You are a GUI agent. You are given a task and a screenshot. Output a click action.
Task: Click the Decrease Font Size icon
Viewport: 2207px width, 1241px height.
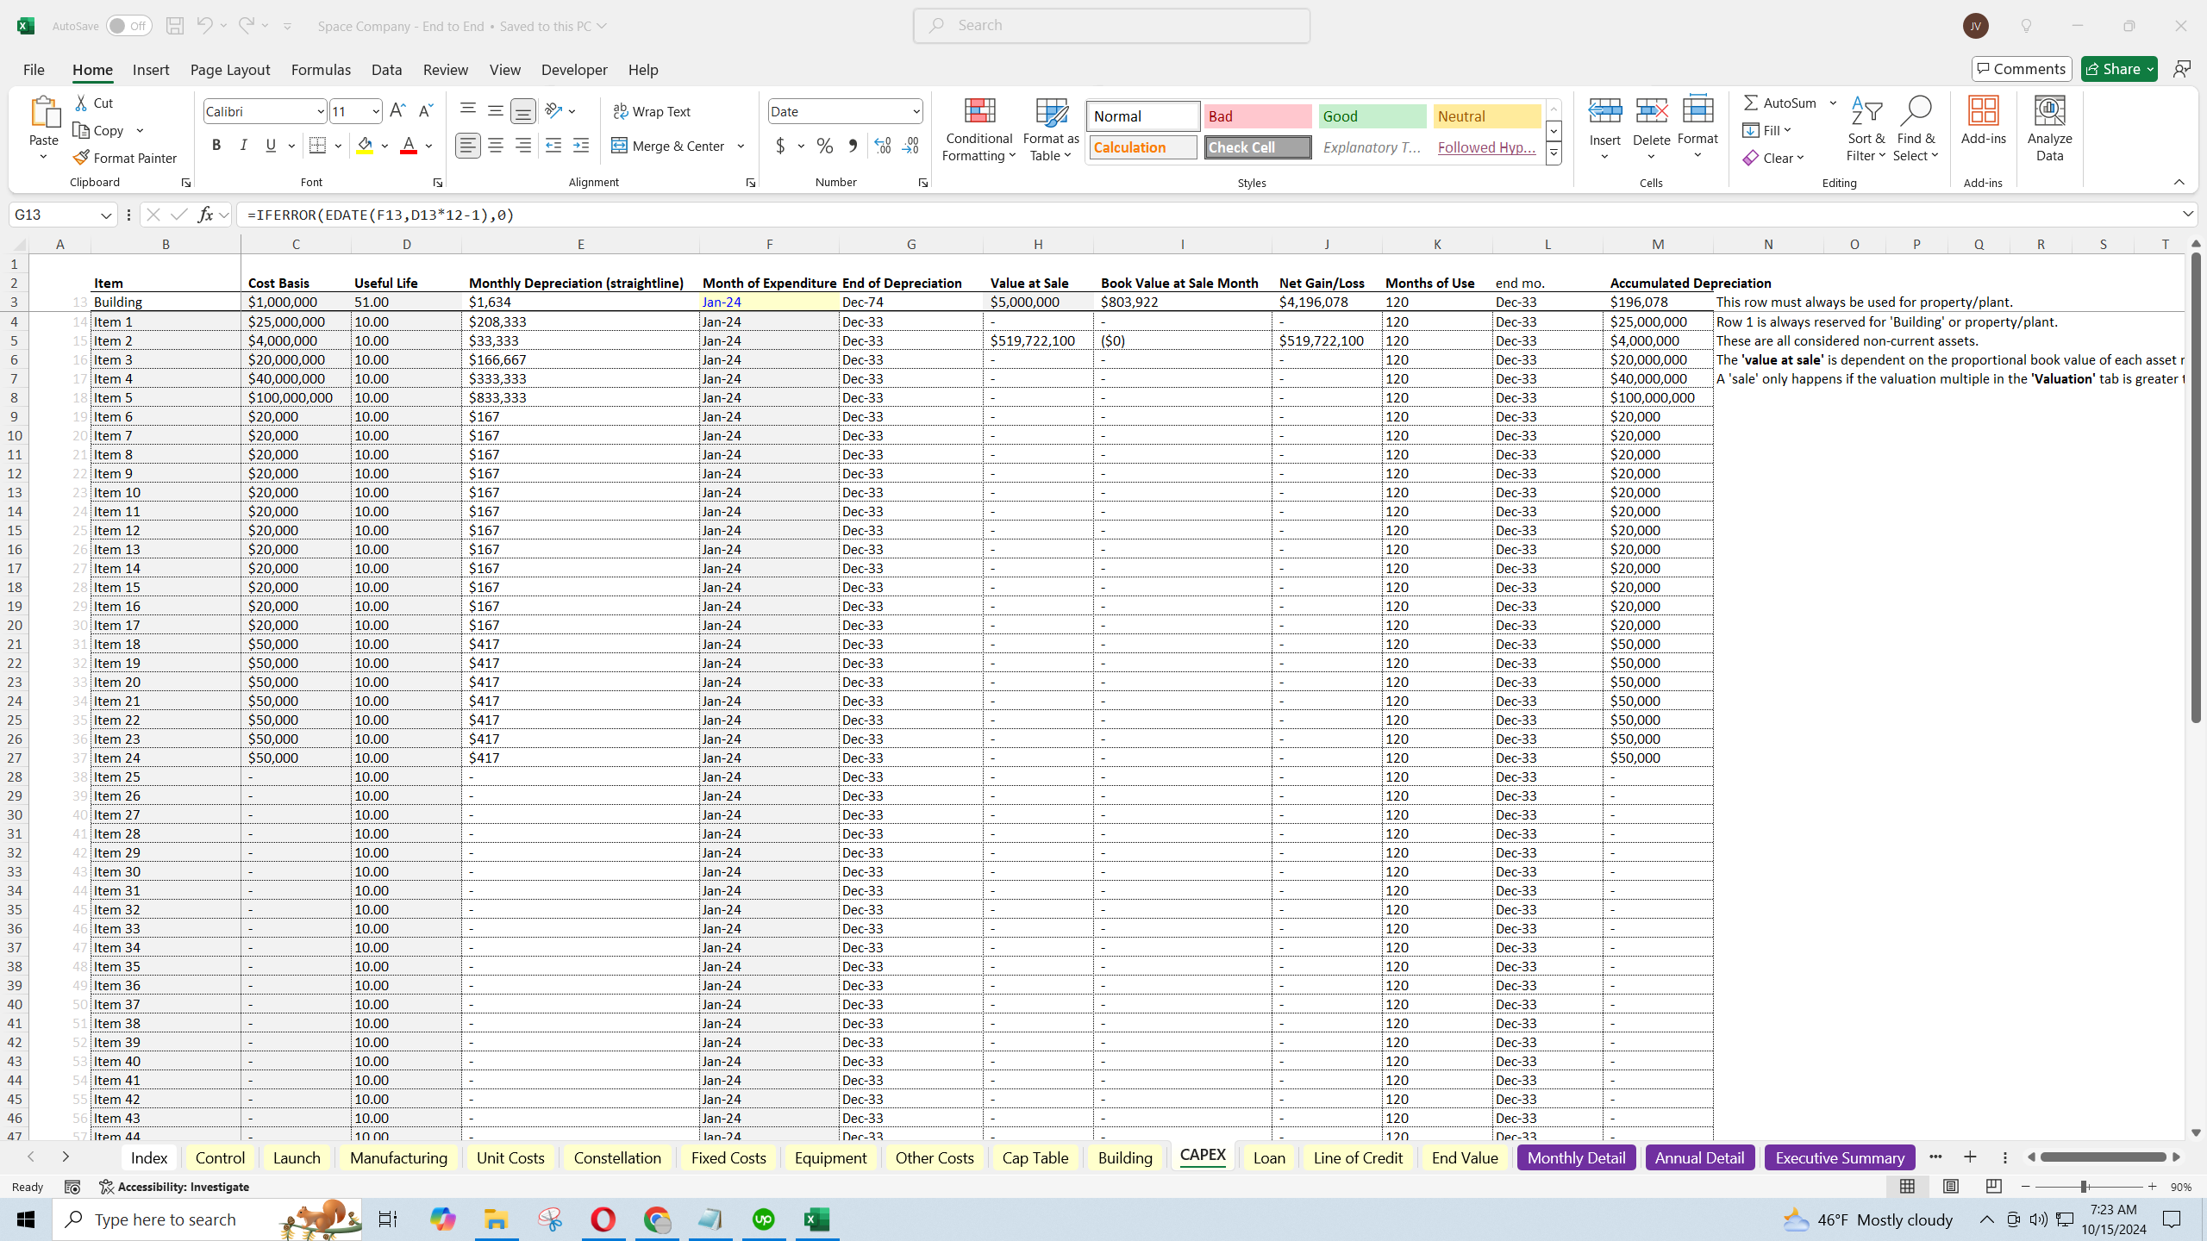[x=425, y=111]
